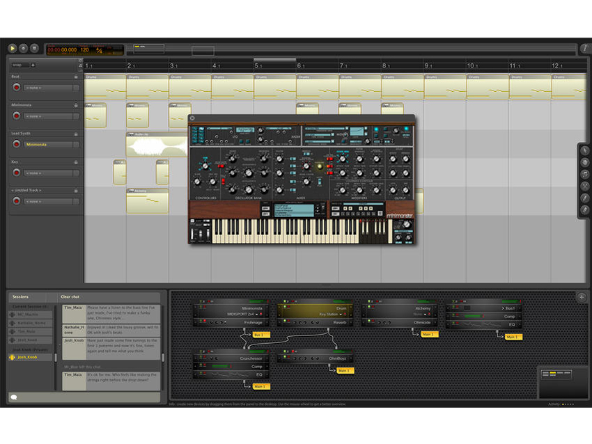The image size is (592, 444).
Task: Toggle the lock icon on Untitled Track
Action: click(x=76, y=191)
